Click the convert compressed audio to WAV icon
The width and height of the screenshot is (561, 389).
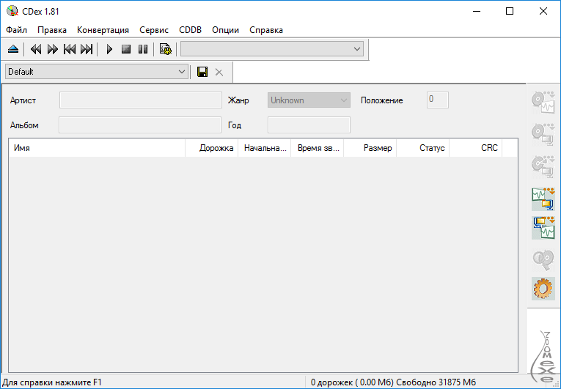tap(543, 228)
